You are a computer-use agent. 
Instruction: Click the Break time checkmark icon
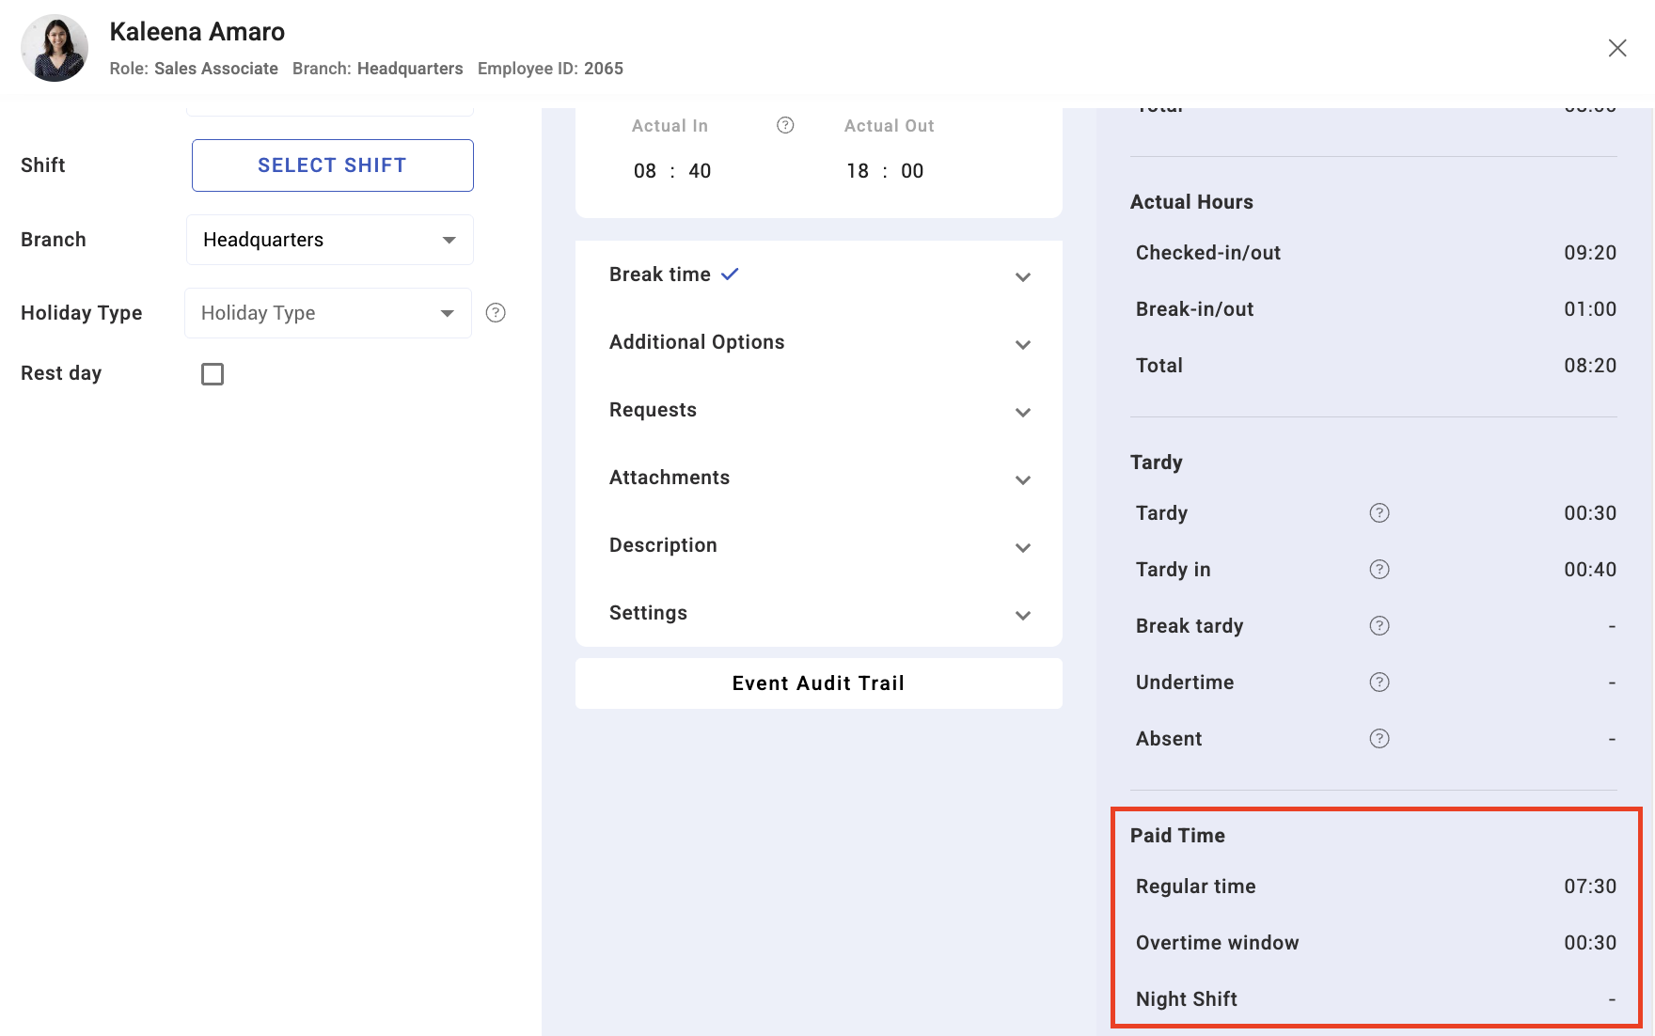click(730, 275)
